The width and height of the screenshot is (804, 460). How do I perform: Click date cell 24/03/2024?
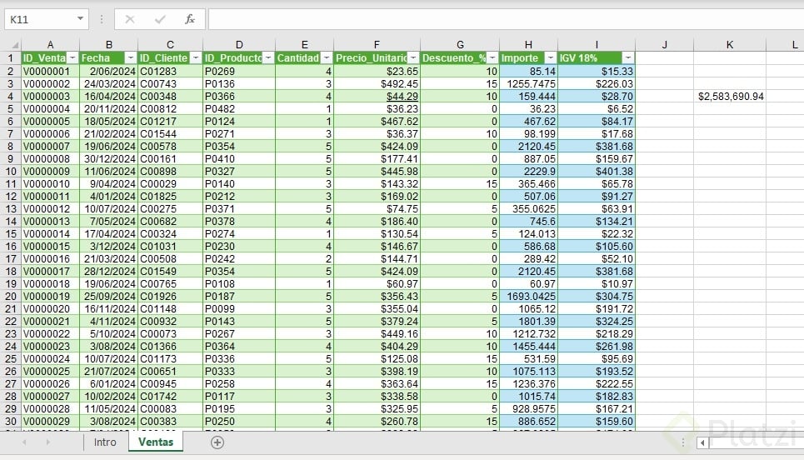(x=108, y=83)
